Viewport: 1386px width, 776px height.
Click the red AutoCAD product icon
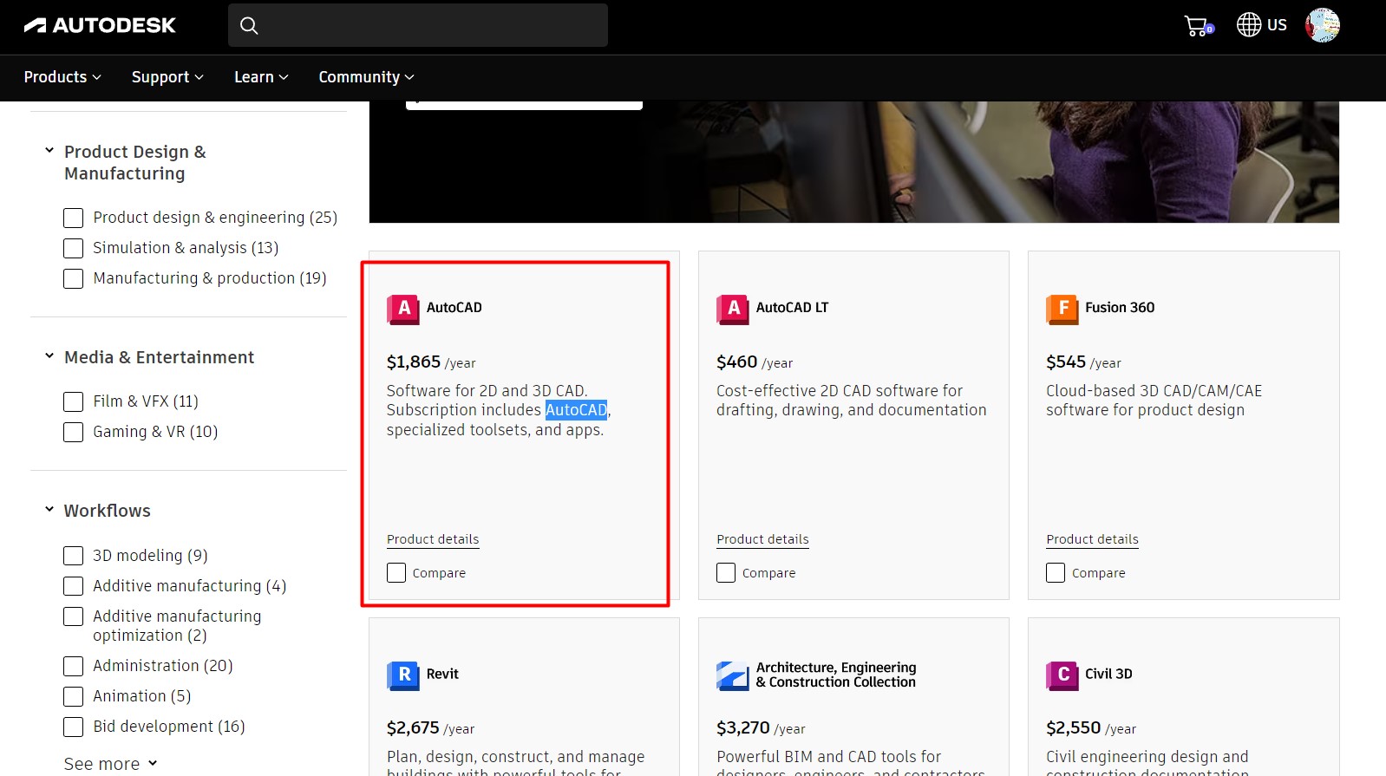[x=402, y=309]
